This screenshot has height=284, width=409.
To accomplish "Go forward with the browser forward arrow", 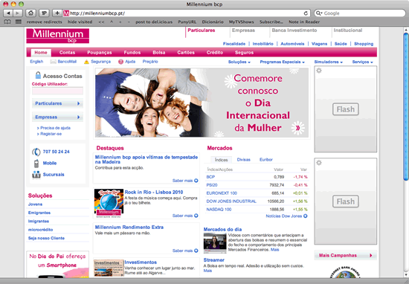I will tap(18, 13).
